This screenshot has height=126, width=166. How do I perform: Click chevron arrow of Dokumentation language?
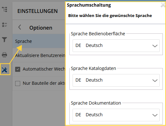coord(155,115)
